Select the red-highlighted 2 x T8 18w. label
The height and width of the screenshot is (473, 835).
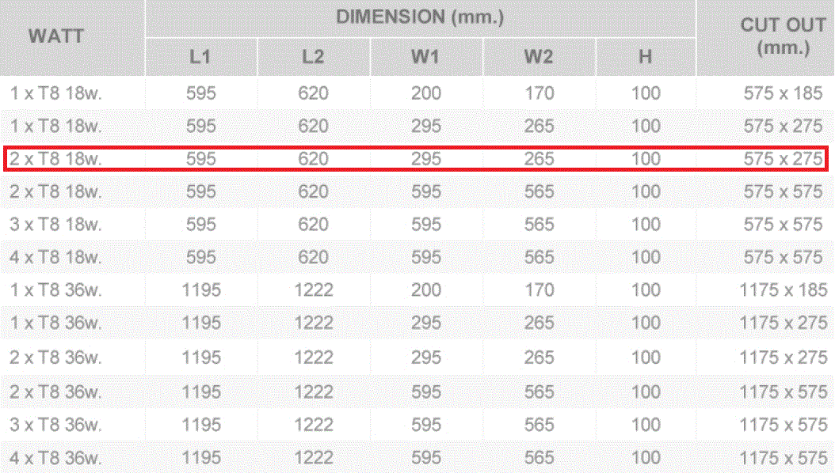pyautogui.click(x=56, y=159)
